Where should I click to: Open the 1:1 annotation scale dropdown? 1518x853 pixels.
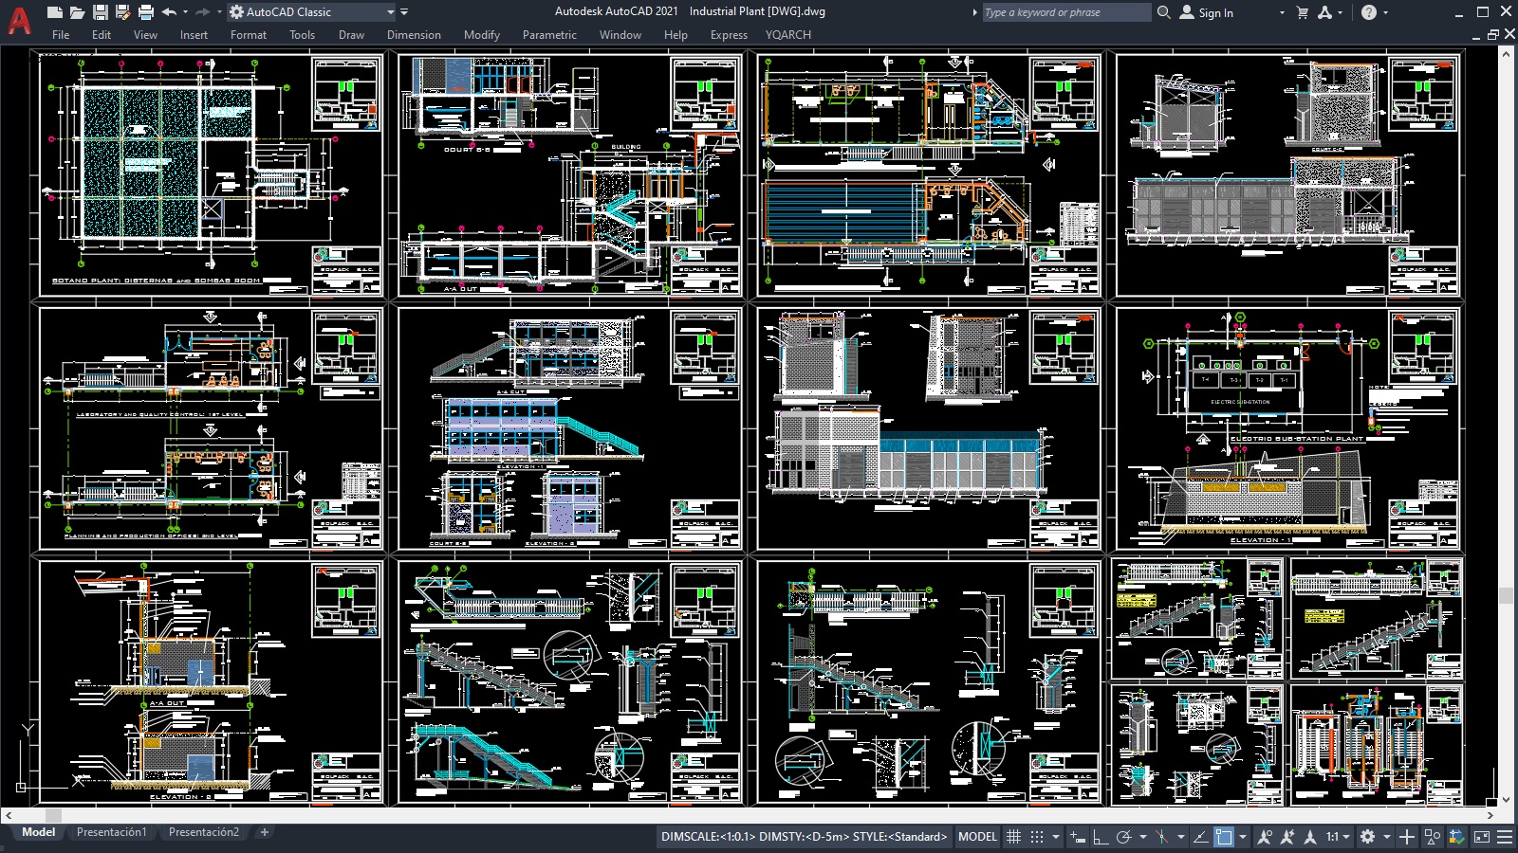1338,837
